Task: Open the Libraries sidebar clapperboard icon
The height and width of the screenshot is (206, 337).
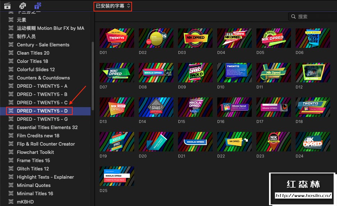Action: click(x=8, y=6)
